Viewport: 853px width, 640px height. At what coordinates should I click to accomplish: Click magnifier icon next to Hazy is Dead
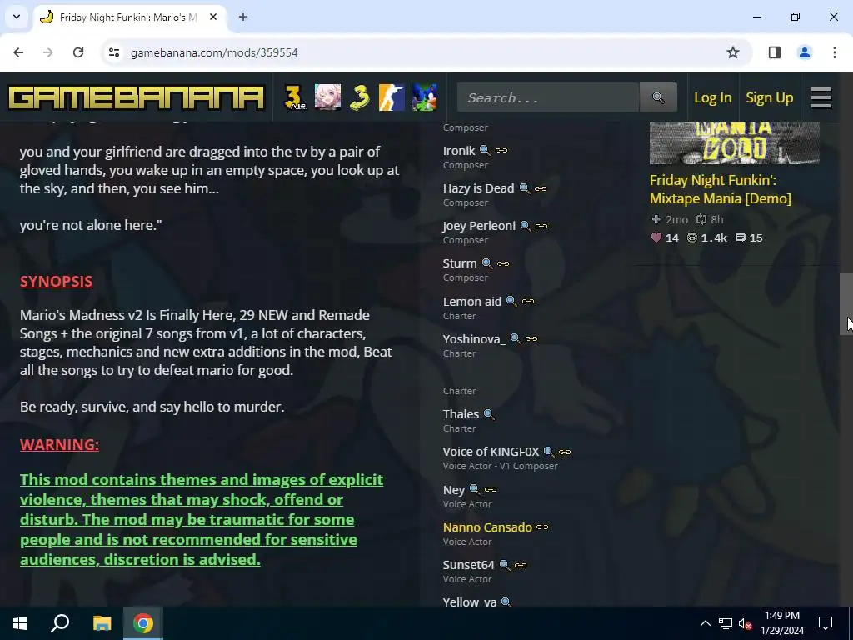524,188
